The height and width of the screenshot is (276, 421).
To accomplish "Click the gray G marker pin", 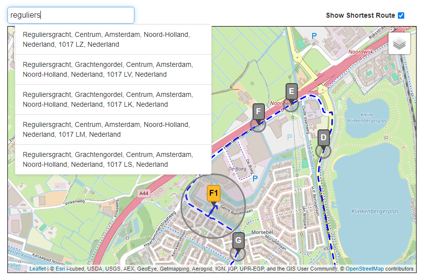I will pyautogui.click(x=238, y=241).
